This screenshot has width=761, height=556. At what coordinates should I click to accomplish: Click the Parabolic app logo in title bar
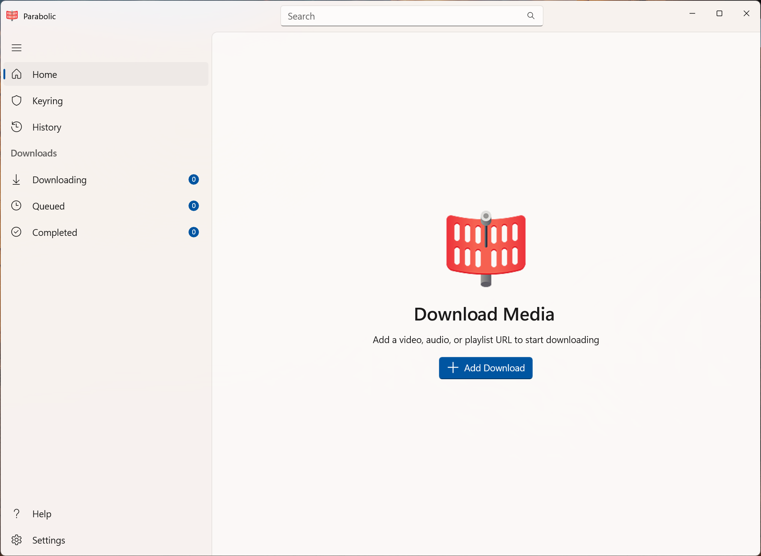[12, 16]
